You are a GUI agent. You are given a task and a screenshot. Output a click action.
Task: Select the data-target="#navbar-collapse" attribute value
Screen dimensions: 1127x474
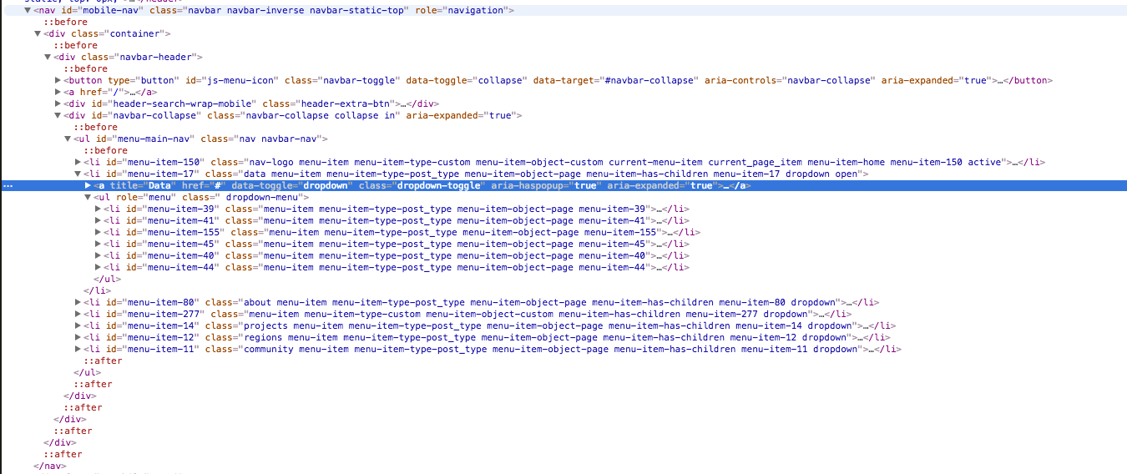click(x=649, y=81)
